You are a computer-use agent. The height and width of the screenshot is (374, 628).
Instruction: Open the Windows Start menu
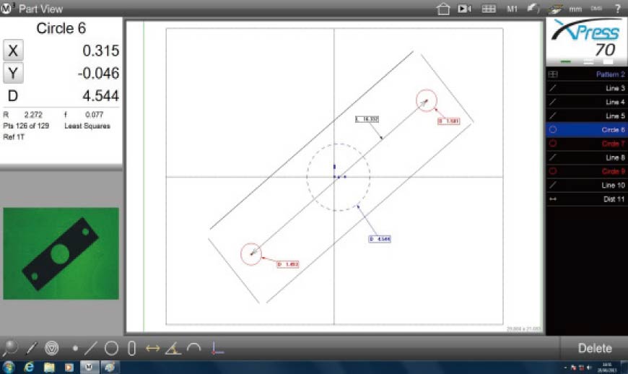tap(8, 368)
